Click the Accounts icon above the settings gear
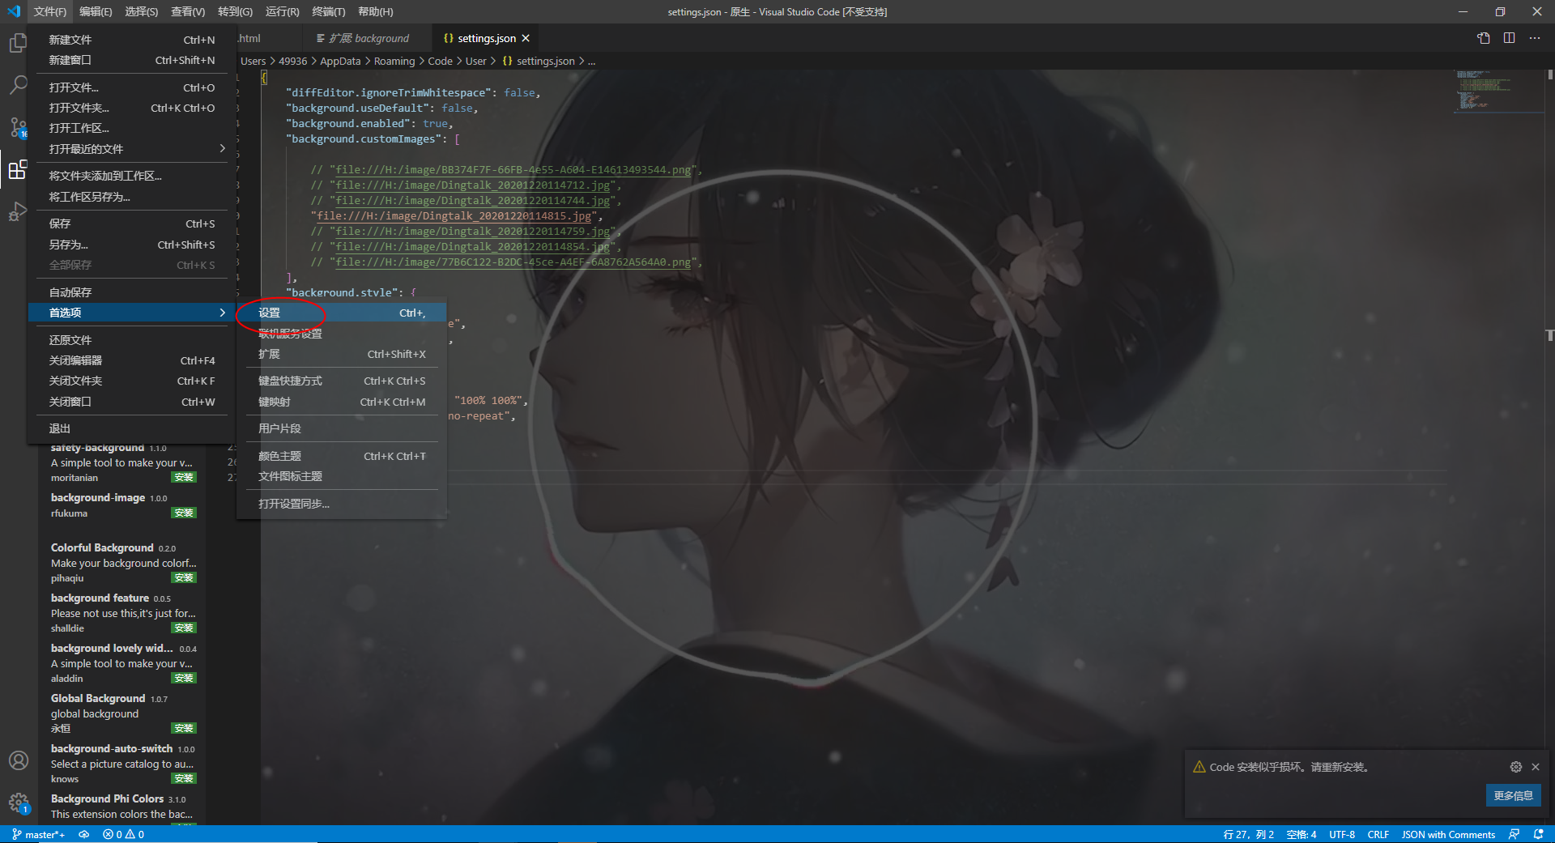Viewport: 1555px width, 843px height. pos(18,760)
